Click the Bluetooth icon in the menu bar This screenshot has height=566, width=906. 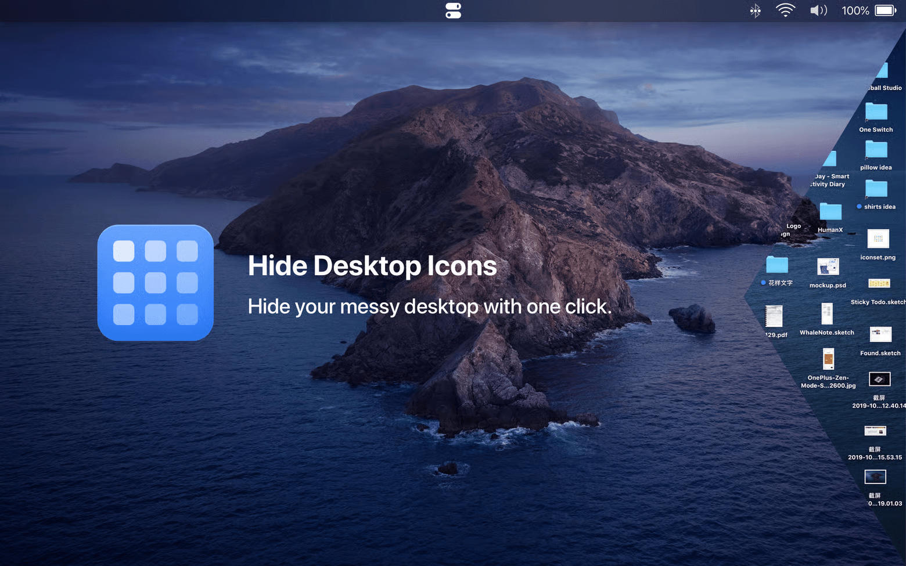point(755,10)
